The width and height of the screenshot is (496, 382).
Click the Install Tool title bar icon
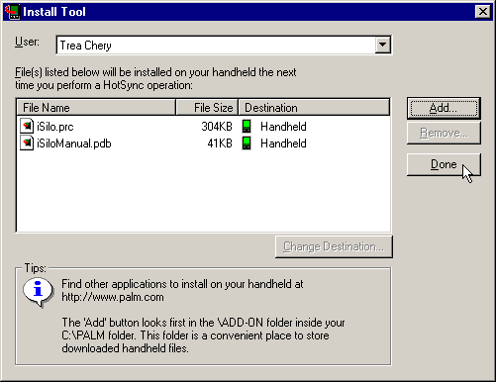12,12
